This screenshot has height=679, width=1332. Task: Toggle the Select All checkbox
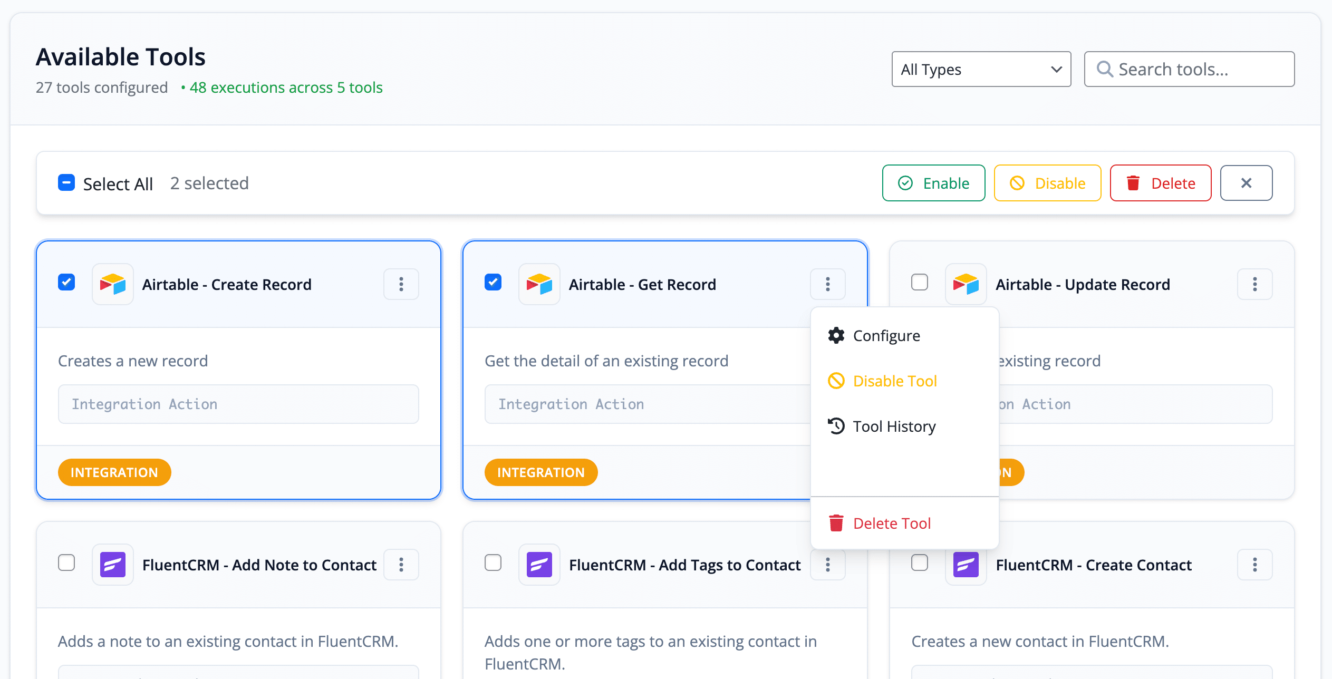(x=66, y=183)
